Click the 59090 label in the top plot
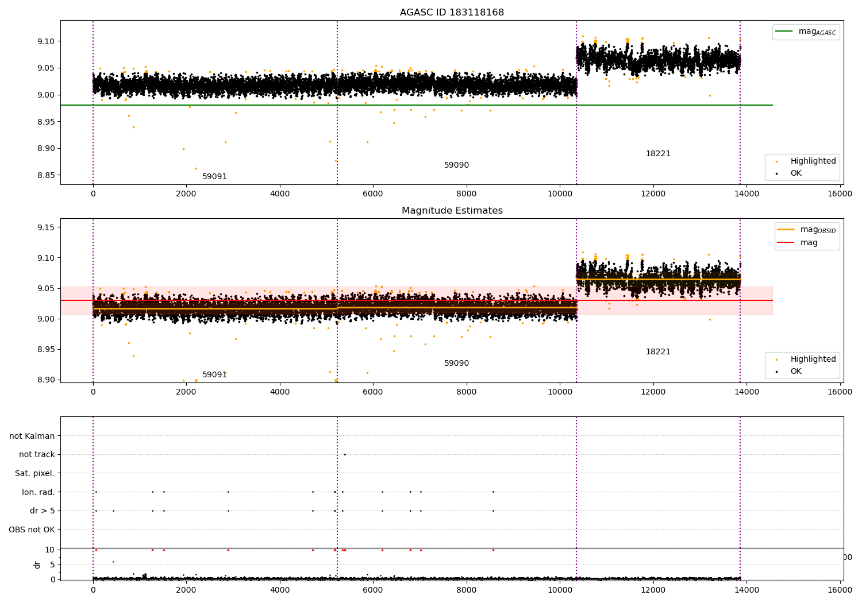 (x=456, y=165)
